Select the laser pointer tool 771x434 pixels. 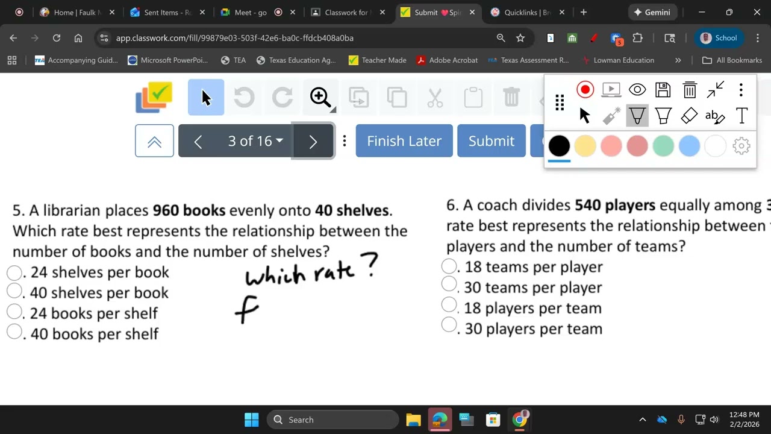pos(611,116)
